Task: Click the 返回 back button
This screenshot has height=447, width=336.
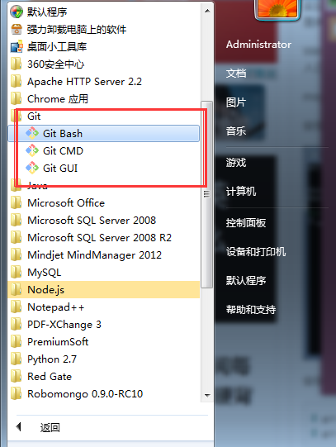Action: (x=39, y=427)
